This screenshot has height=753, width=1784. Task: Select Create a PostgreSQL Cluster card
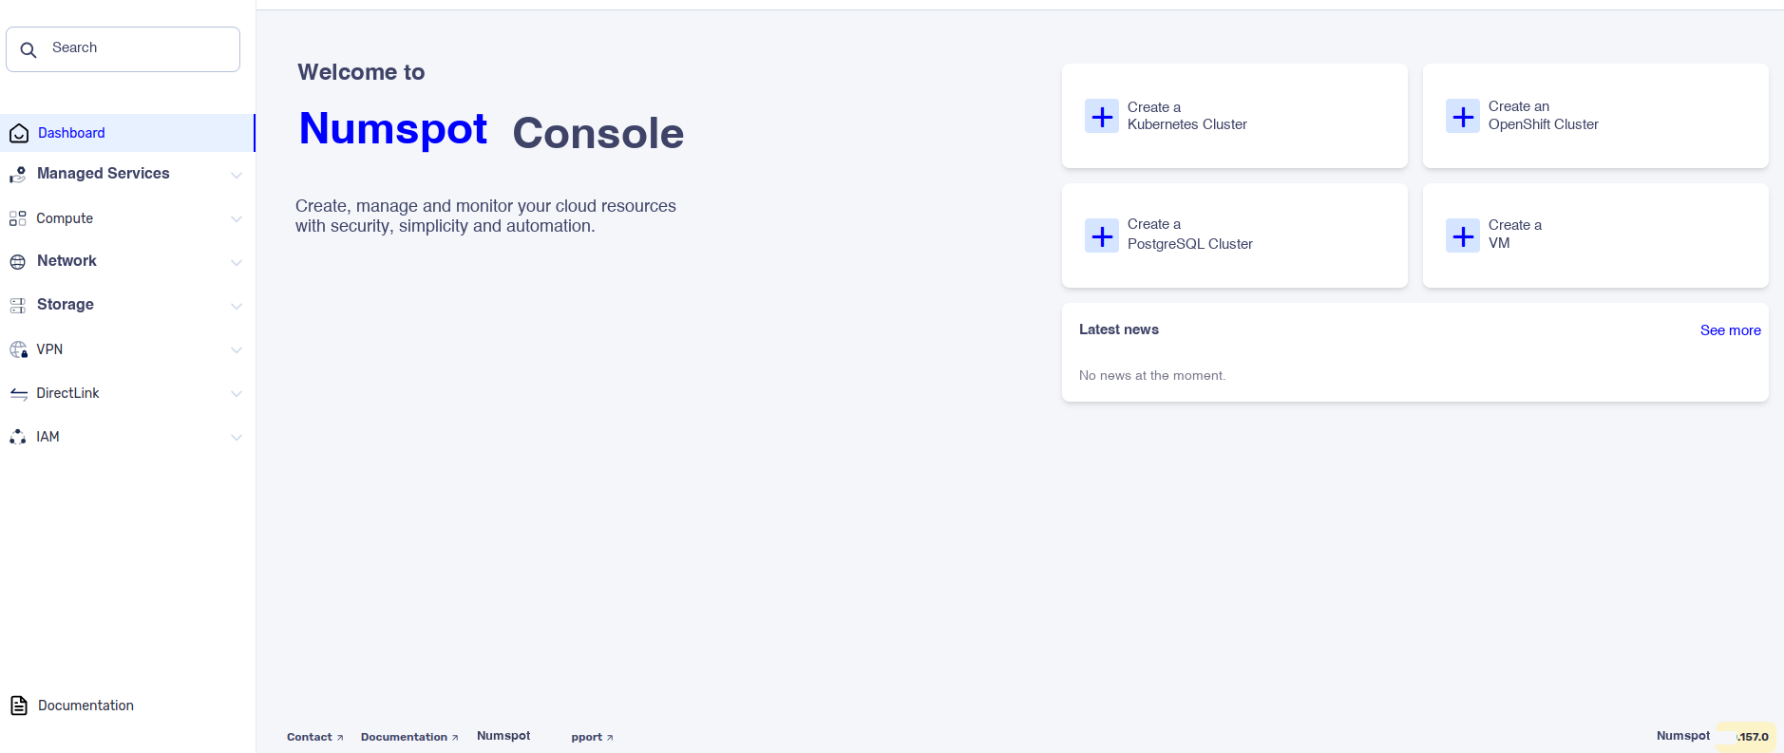[1235, 235]
